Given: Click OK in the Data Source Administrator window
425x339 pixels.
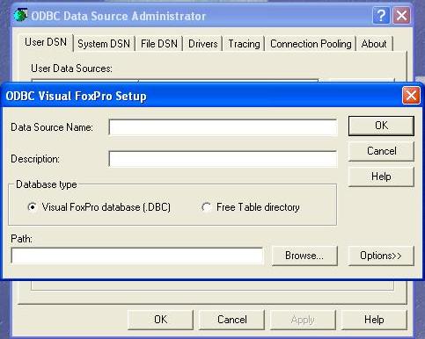Looking at the screenshot, I should [160, 320].
